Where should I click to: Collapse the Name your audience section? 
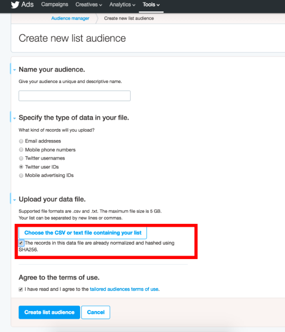point(15,70)
